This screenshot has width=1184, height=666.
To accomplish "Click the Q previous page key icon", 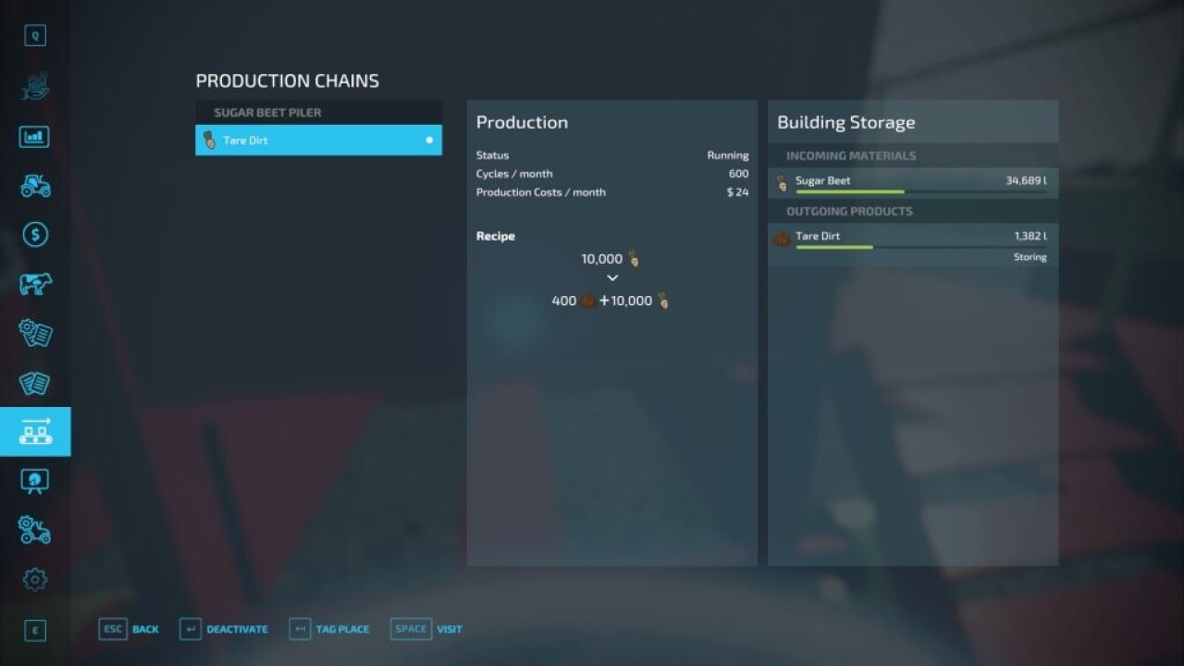I will click(x=34, y=36).
